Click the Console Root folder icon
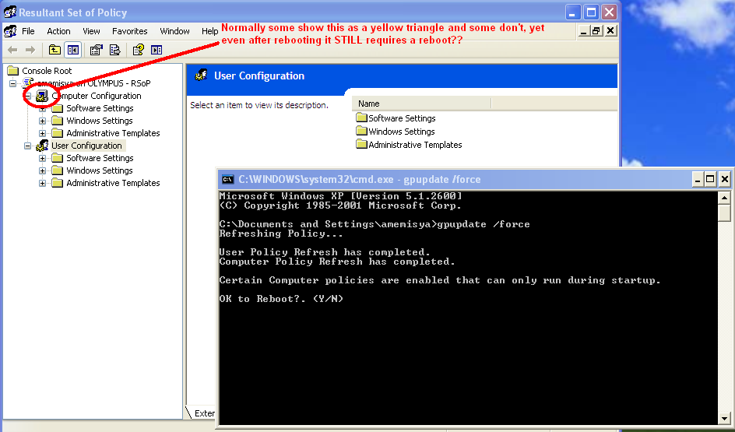Image resolution: width=735 pixels, height=432 pixels. click(13, 71)
